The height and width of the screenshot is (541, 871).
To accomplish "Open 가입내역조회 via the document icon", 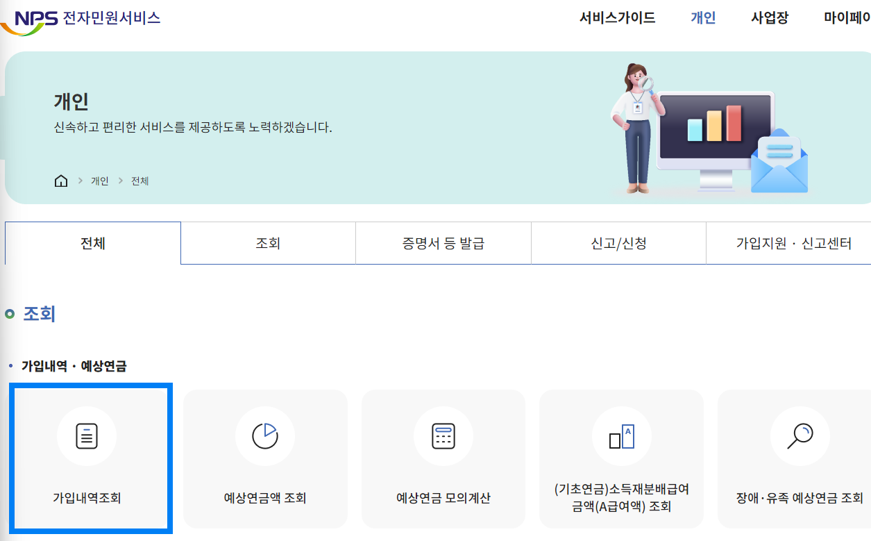I will pyautogui.click(x=86, y=436).
